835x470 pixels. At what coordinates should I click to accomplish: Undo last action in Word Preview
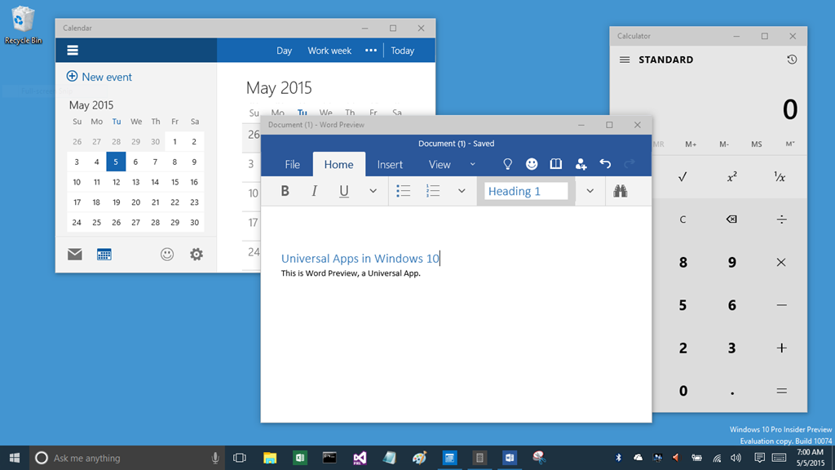(605, 164)
